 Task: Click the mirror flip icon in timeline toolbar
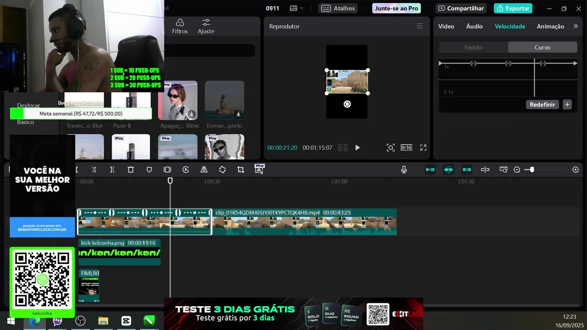[x=204, y=170]
